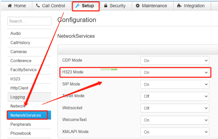
Task: Expand the WelcomeText dropdown
Action: coord(175,120)
